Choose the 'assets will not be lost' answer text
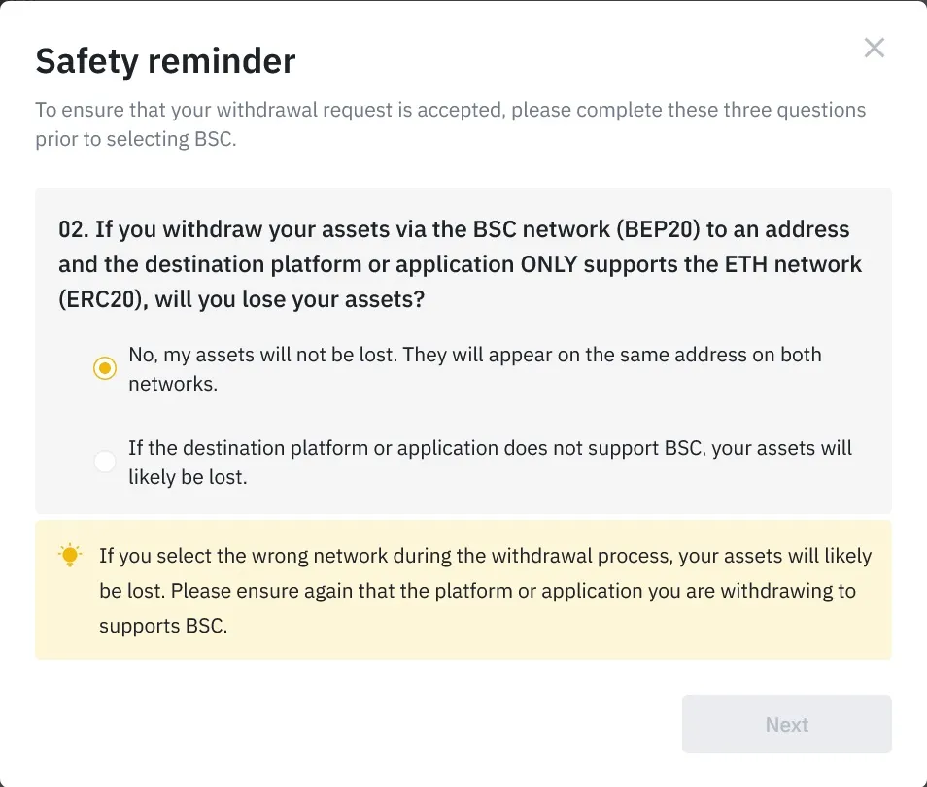The height and width of the screenshot is (787, 927). [475, 369]
